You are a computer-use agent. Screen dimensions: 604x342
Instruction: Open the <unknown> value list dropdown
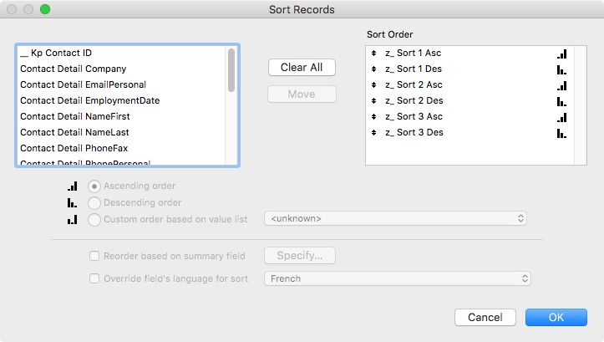[x=395, y=219]
